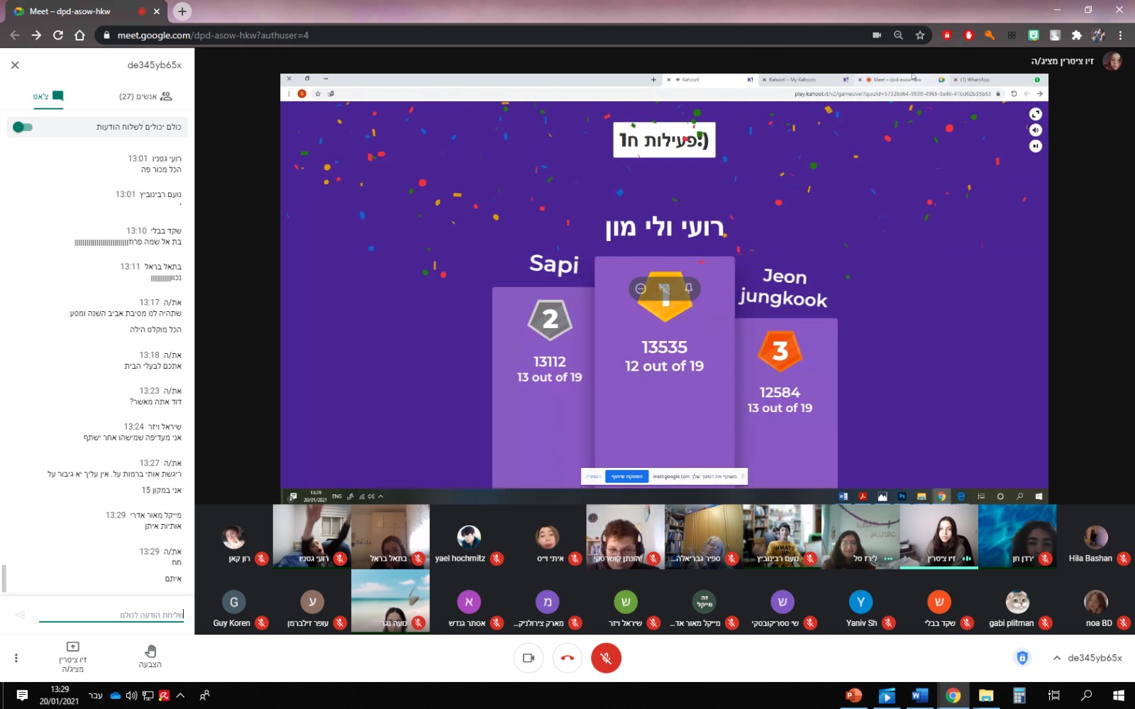Select Hila Bashan participant tile
The height and width of the screenshot is (709, 1135).
coord(1095,537)
